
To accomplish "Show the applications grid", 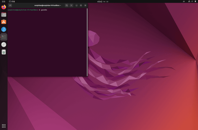I will (x=4, y=126).
